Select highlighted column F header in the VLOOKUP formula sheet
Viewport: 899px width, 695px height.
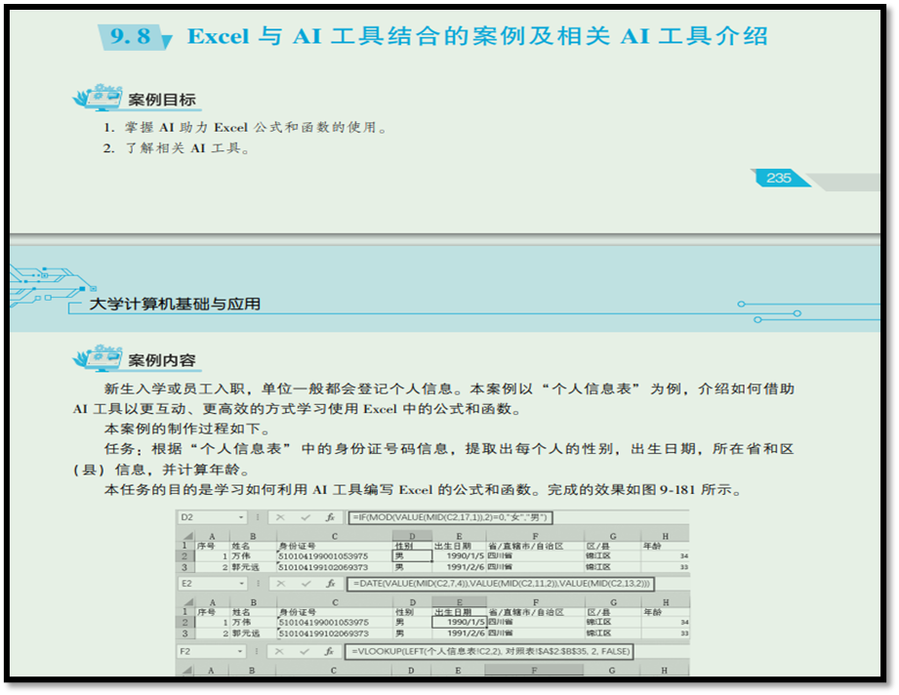(534, 670)
